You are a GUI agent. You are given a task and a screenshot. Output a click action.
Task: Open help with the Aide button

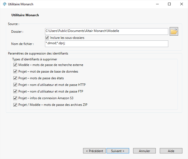point(171,151)
